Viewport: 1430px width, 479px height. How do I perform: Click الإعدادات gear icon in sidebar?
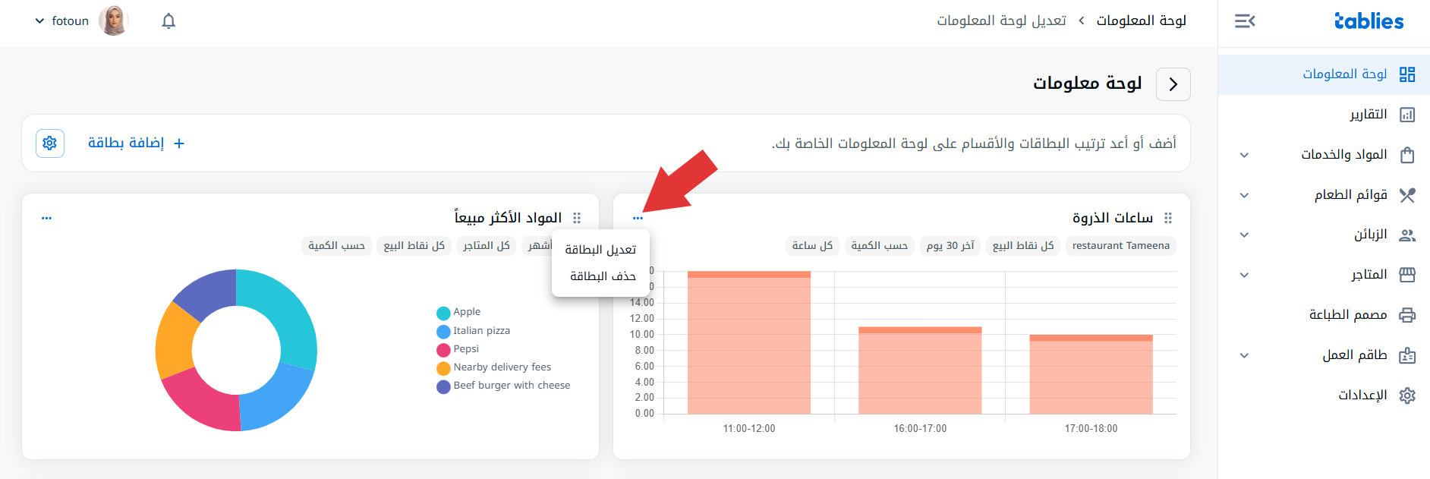1407,395
